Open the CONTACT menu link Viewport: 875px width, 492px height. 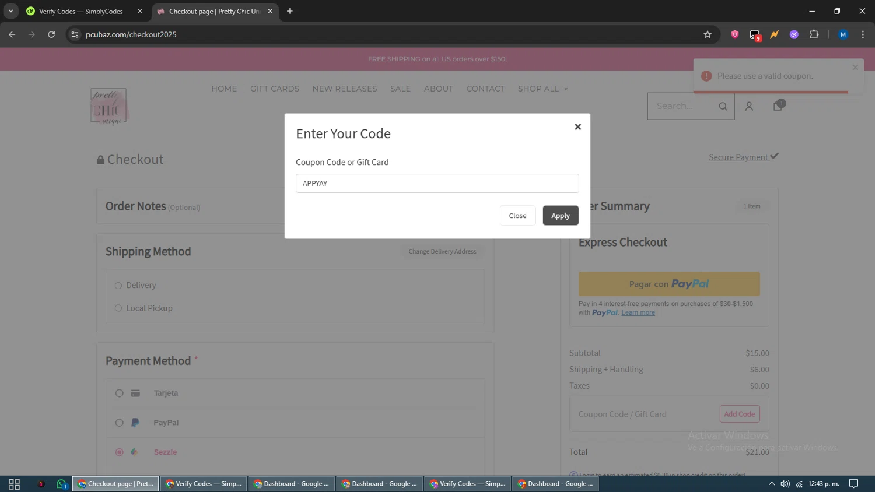tap(485, 89)
